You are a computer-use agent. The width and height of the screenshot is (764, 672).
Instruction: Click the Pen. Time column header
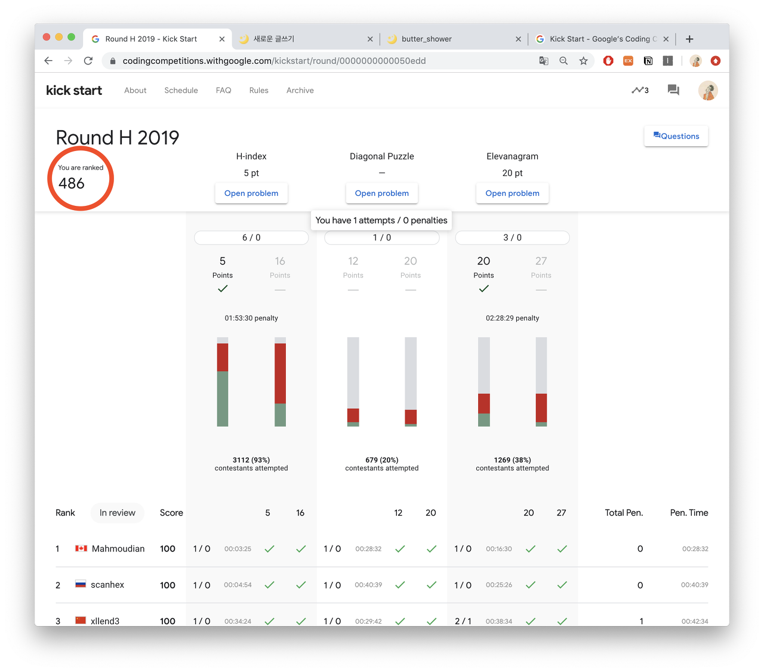(x=689, y=513)
